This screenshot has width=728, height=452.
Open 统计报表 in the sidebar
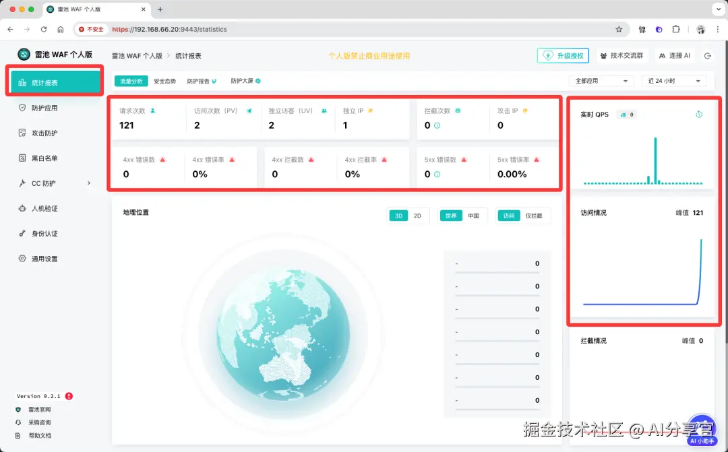coord(55,82)
